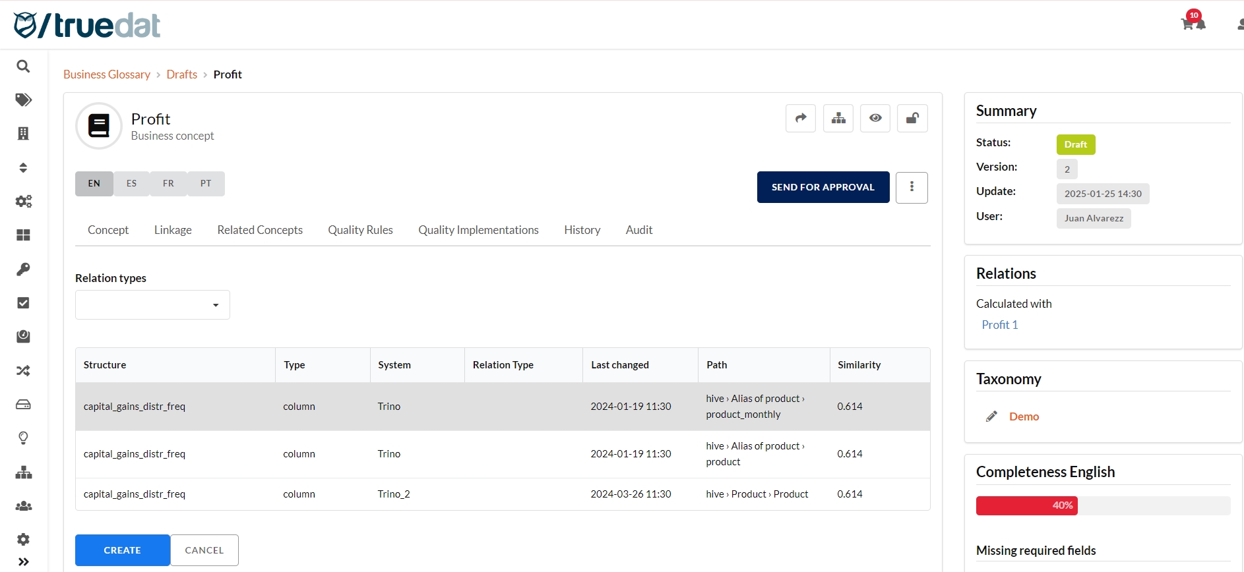Open the hierarchy diagram icon button
Image resolution: width=1244 pixels, height=572 pixels.
point(838,119)
